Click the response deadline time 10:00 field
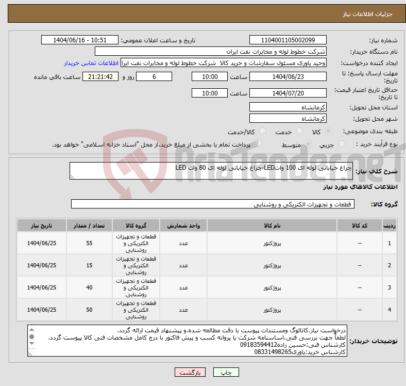Image resolution: width=406 pixels, height=386 pixels. (210, 76)
